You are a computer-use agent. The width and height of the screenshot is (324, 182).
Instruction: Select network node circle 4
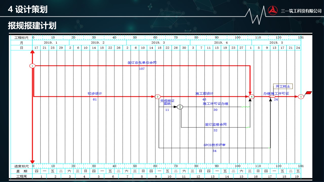(x=252, y=97)
